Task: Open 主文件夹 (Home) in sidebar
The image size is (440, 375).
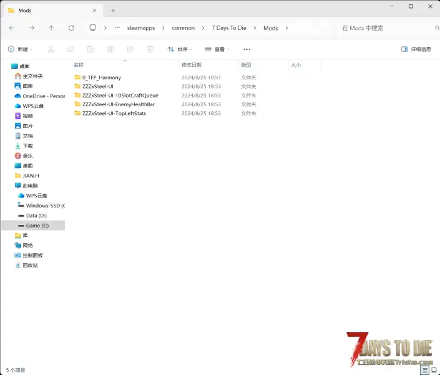Action: pyautogui.click(x=29, y=76)
